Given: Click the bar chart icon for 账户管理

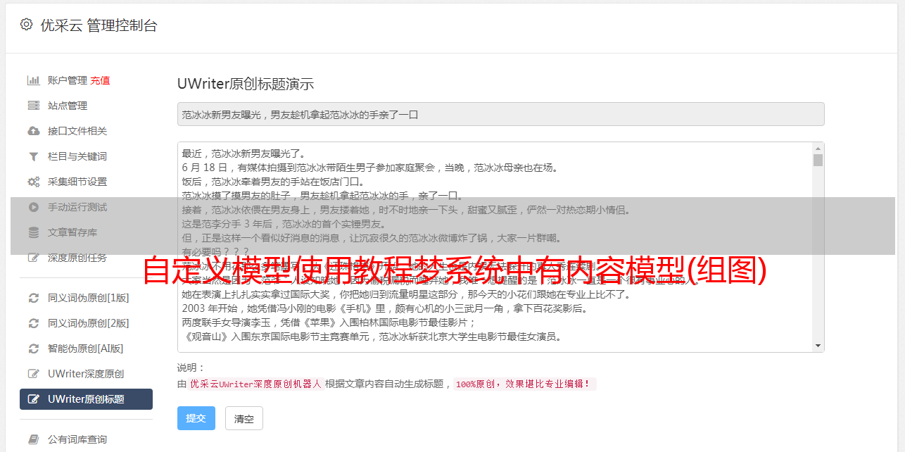Looking at the screenshot, I should (x=33, y=80).
